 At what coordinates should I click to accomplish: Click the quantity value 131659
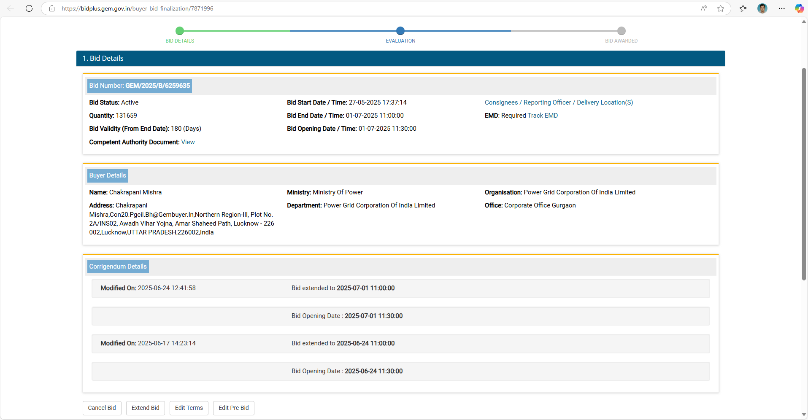pyautogui.click(x=127, y=116)
